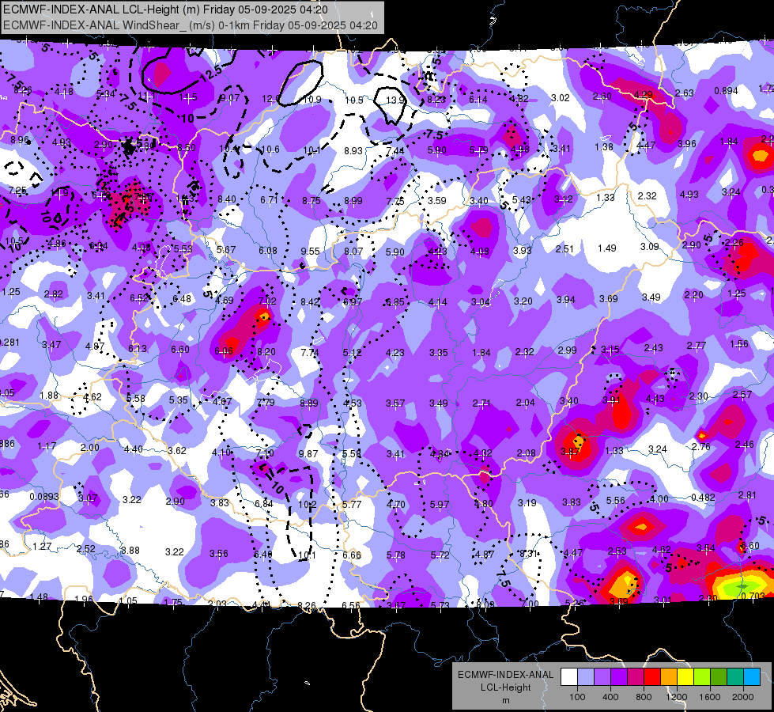Click the wind shear value 5.77
Screen dimensions: 774x712
tap(352, 505)
